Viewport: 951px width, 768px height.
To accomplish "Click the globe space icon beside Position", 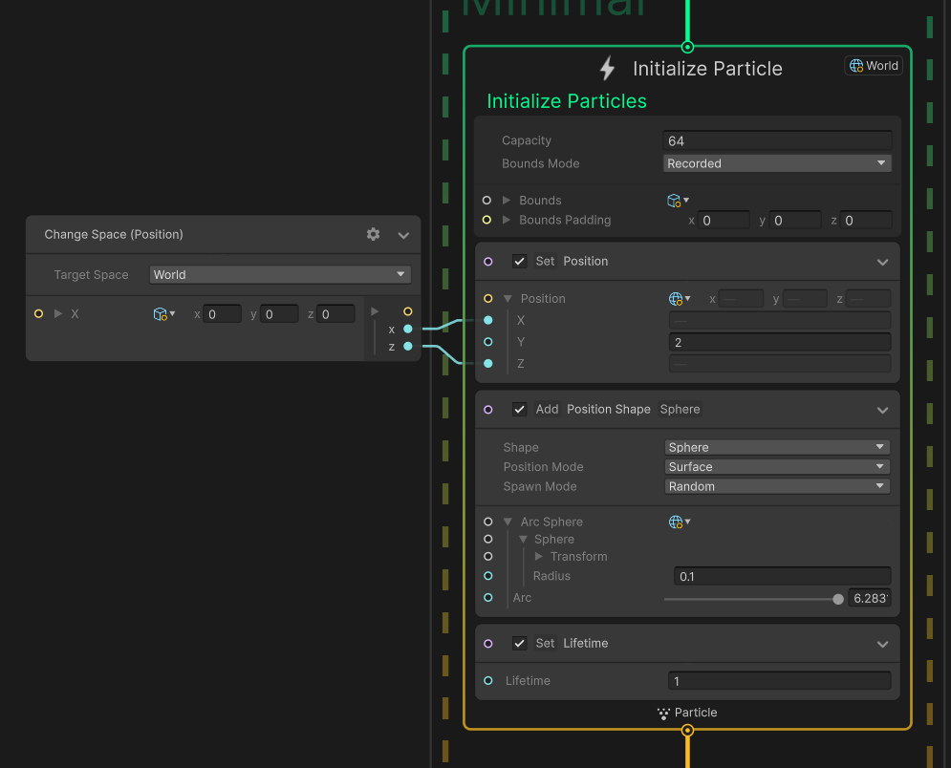I will [677, 298].
